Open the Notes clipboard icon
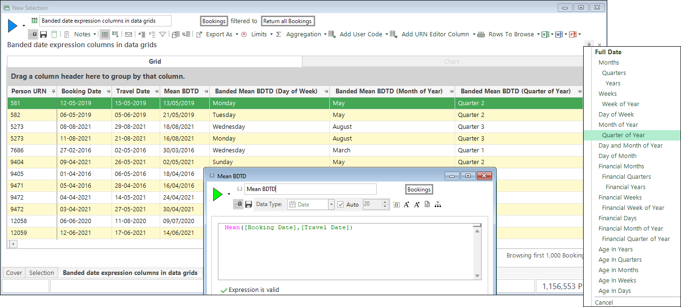Viewport: 681px width, 307px height. [x=67, y=34]
